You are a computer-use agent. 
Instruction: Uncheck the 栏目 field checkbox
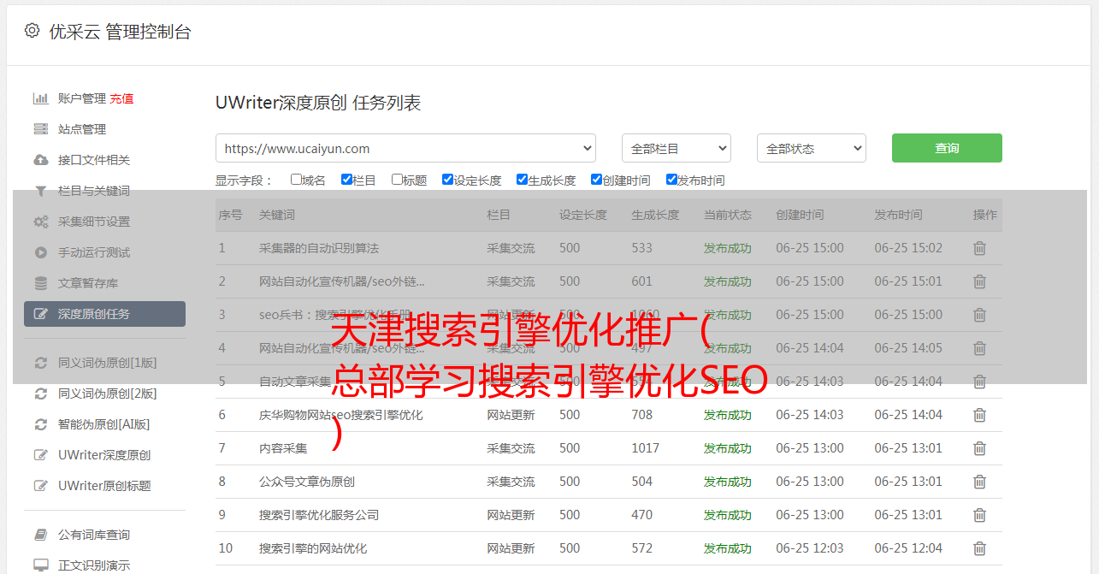[x=346, y=180]
